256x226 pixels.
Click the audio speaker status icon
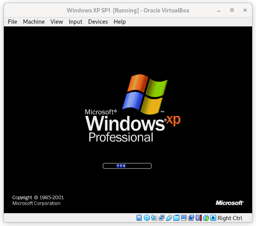click(x=154, y=218)
